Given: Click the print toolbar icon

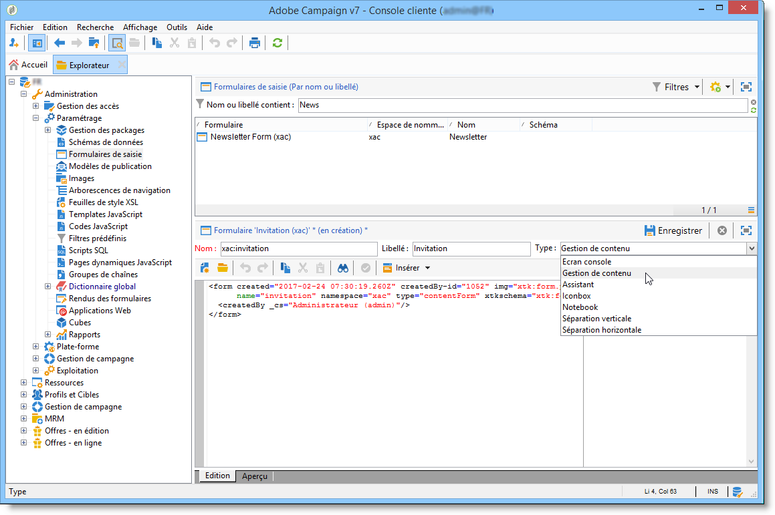Looking at the screenshot, I should pyautogui.click(x=255, y=43).
